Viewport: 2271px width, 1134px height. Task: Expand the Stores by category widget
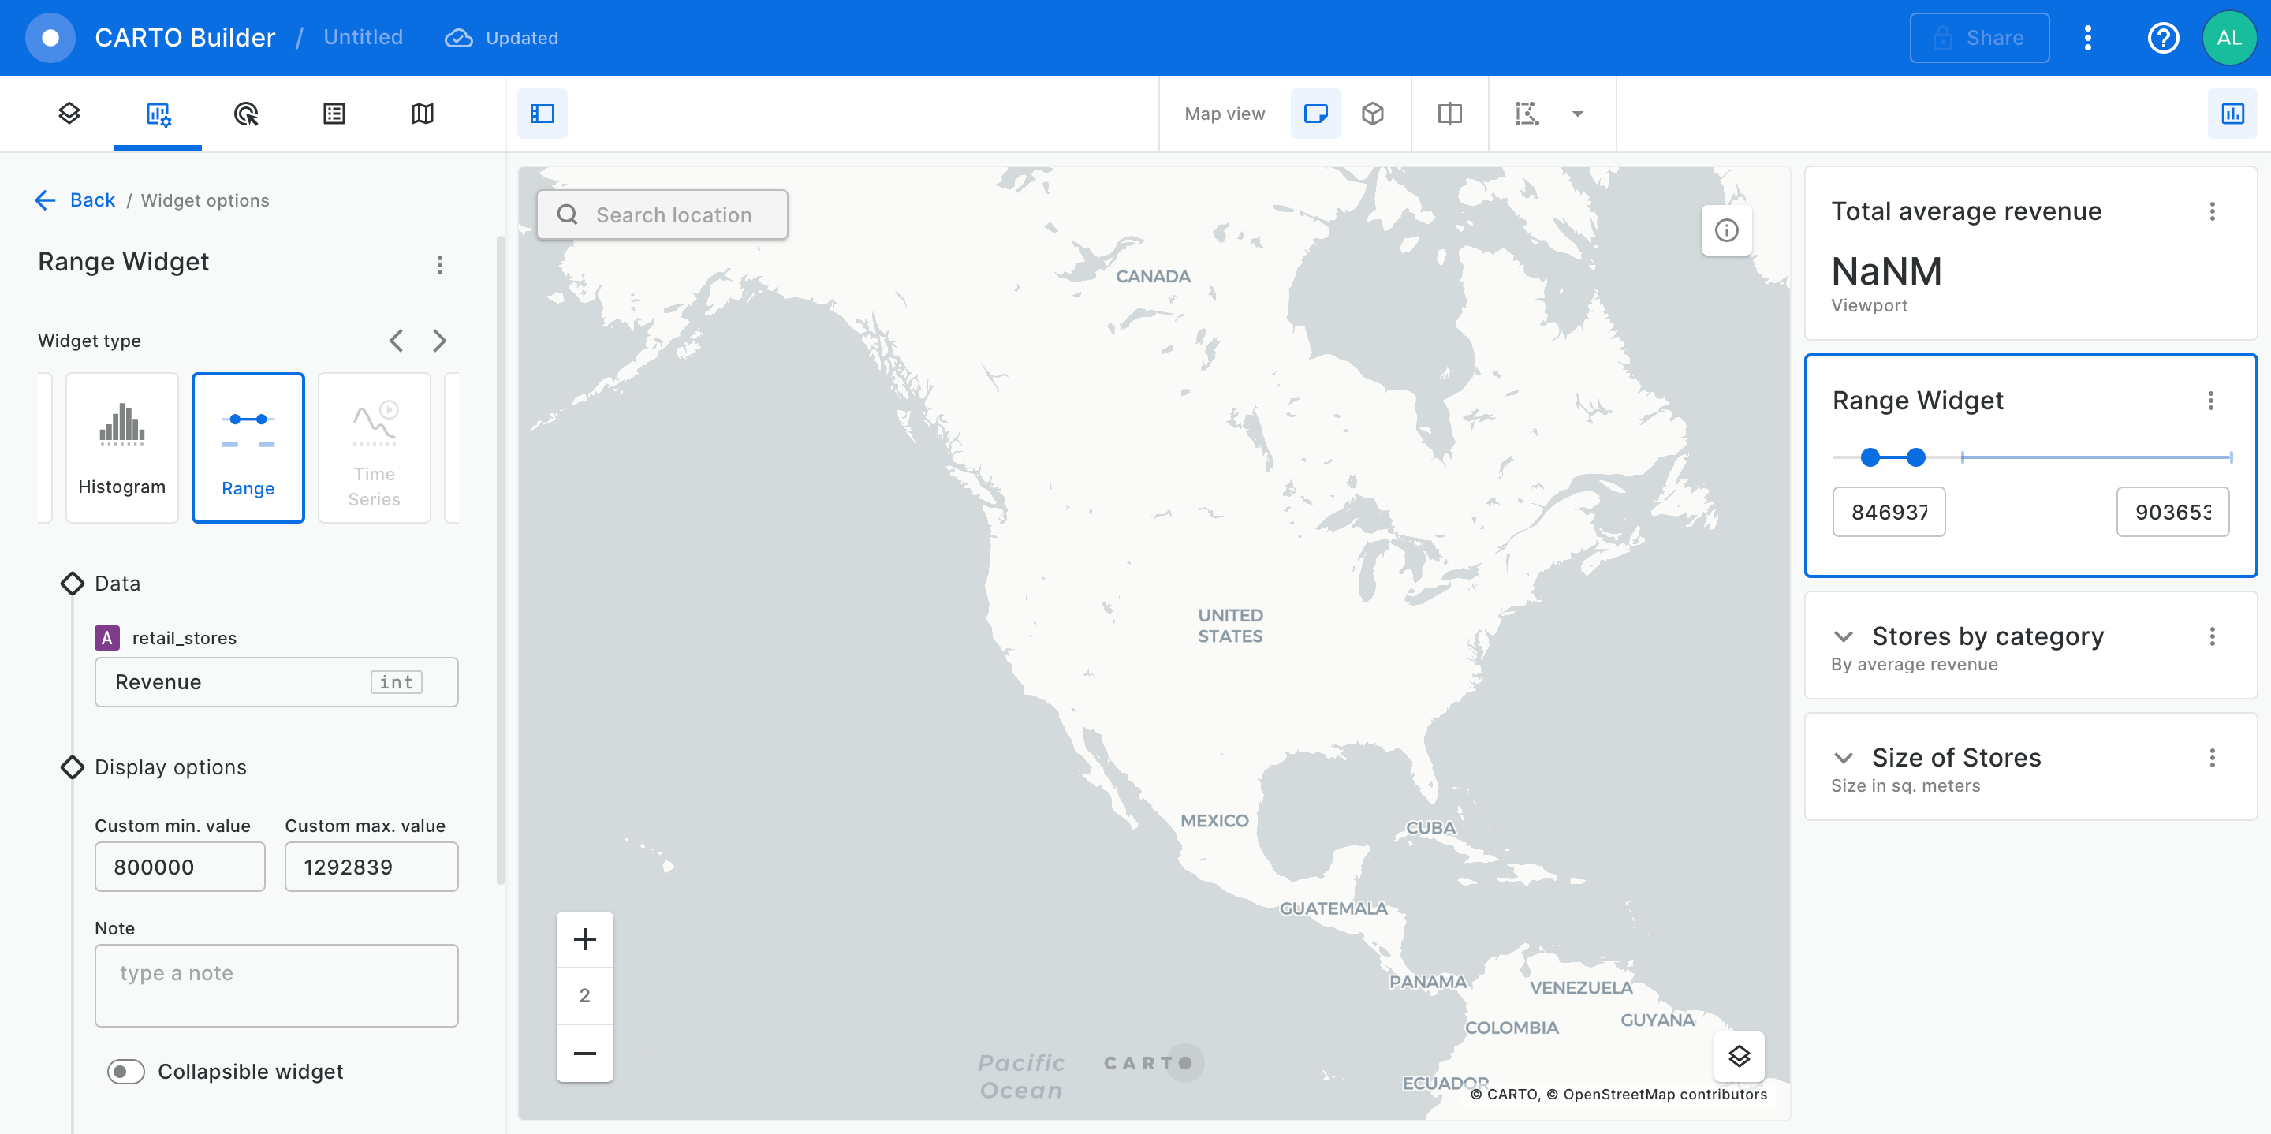(x=1843, y=636)
